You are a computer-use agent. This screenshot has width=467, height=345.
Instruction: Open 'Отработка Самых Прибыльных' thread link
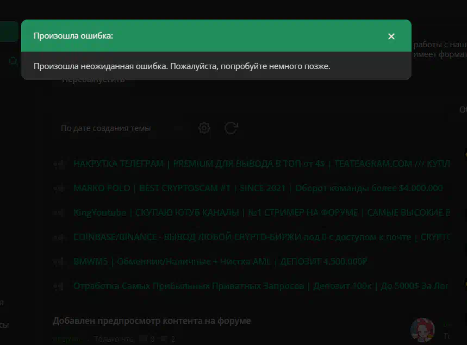pyautogui.click(x=260, y=286)
